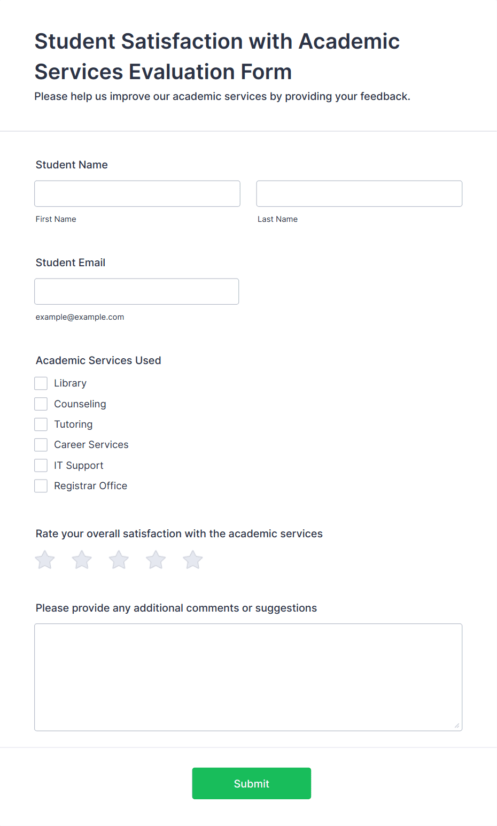This screenshot has height=826, width=497.
Task: Check the Registrar Office box
Action: click(x=41, y=486)
